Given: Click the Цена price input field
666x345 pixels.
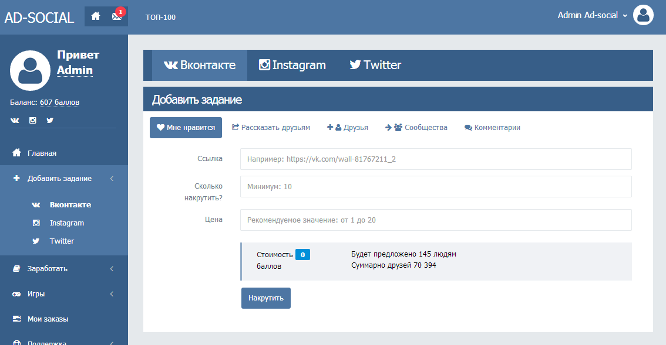Looking at the screenshot, I should [436, 220].
